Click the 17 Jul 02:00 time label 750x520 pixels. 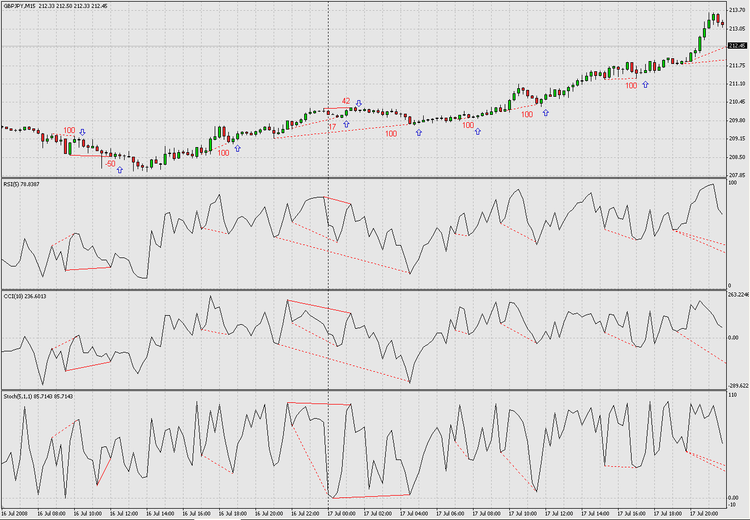(378, 514)
